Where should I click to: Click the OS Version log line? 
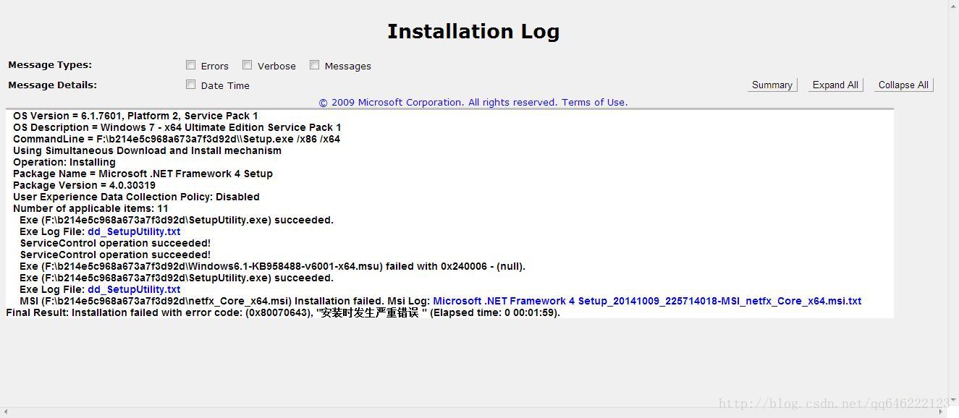(x=135, y=116)
